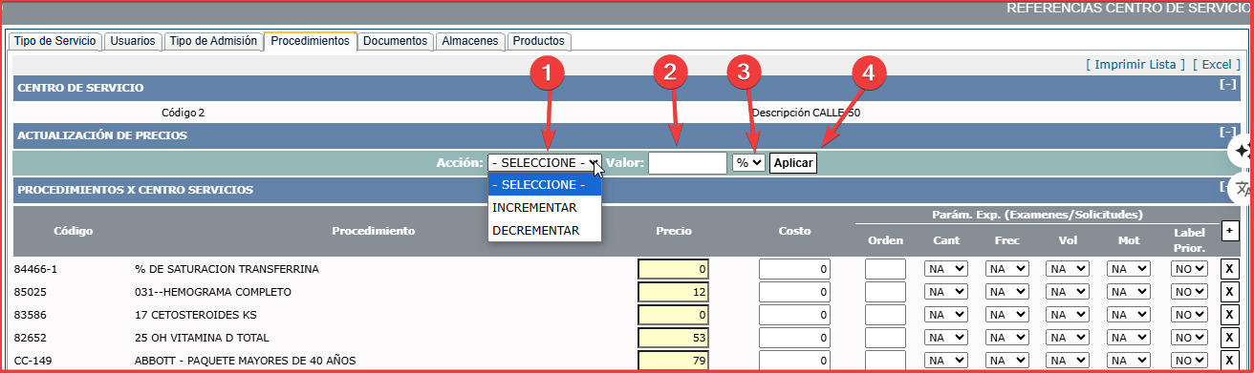Viewport: 1254px width, 373px height.
Task: Open the Mot dropdown for 25 OH VITAMINA D TOTAL
Action: tap(1129, 338)
